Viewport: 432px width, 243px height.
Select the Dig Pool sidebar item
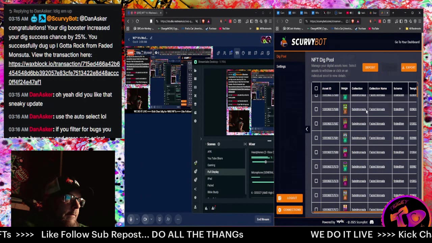(x=281, y=56)
